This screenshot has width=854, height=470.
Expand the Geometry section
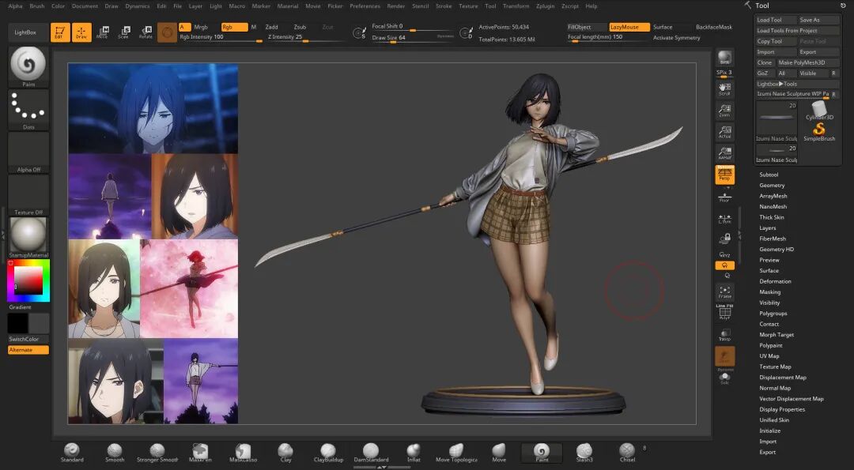(772, 185)
